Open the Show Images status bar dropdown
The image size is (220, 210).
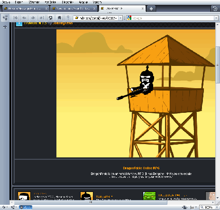tap(193, 207)
